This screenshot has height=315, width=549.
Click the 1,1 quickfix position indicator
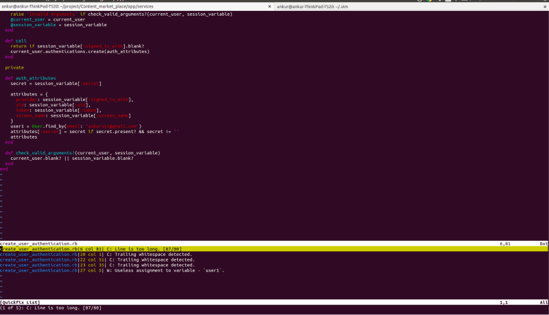click(504, 302)
